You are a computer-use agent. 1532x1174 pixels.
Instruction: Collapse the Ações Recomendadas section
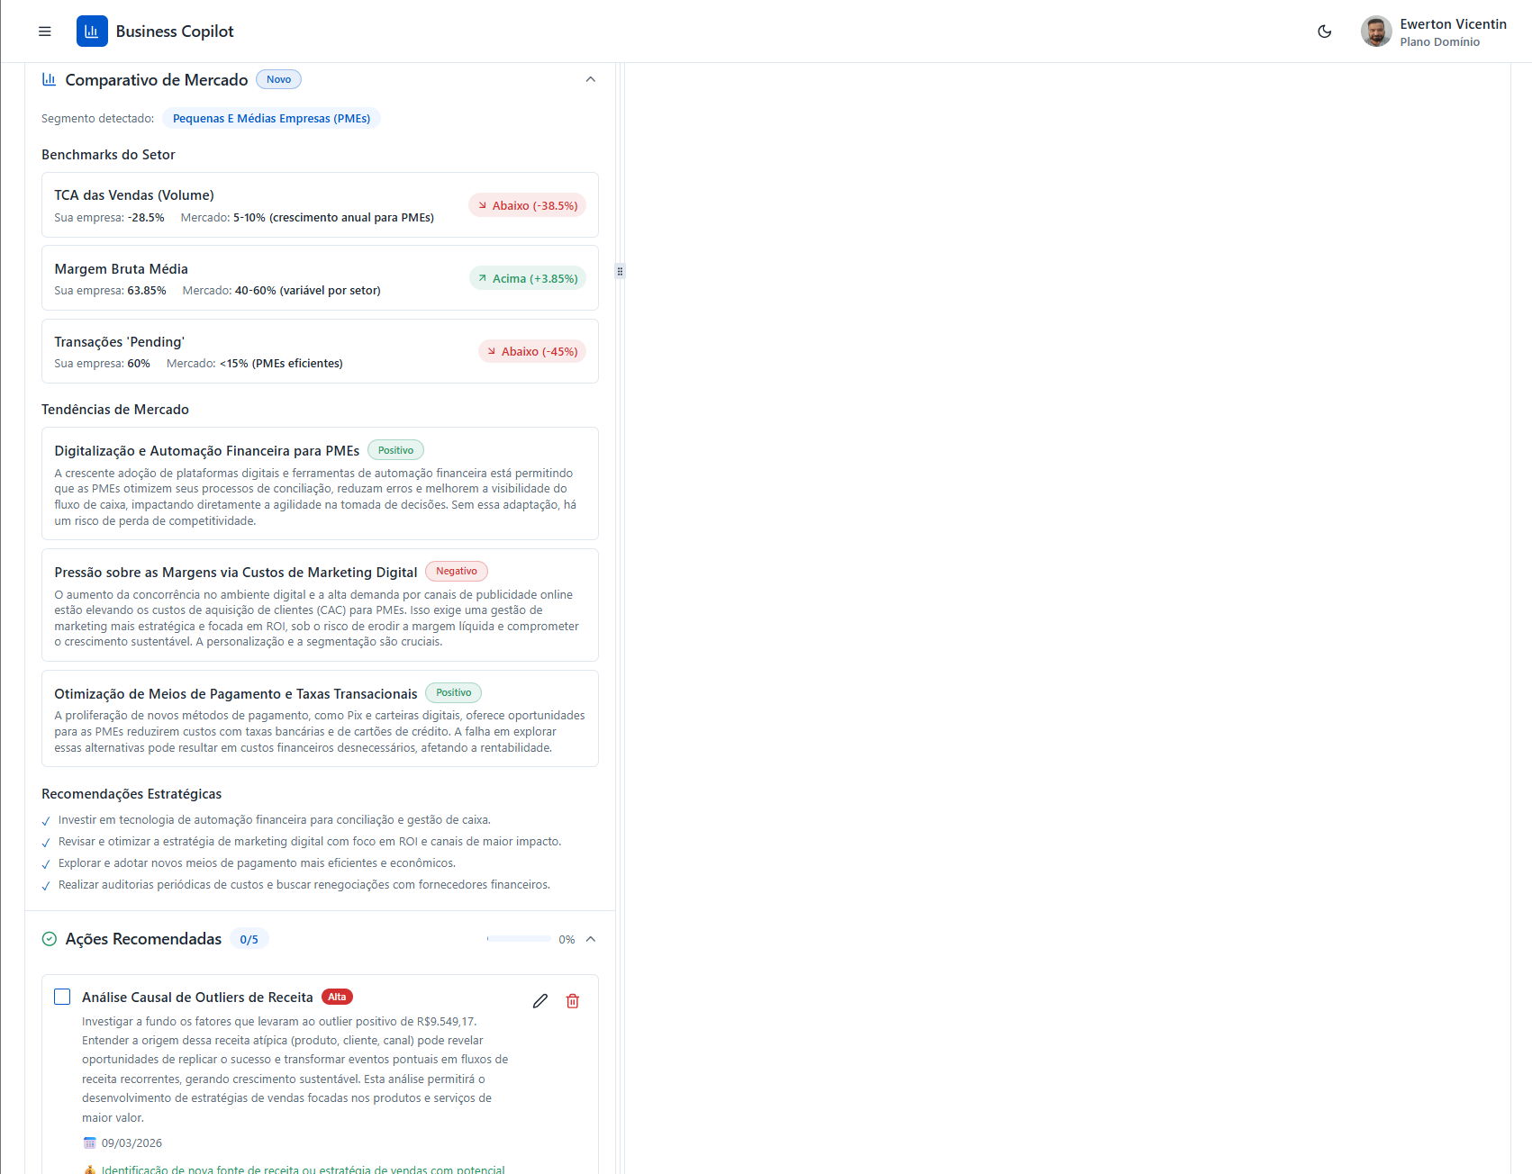pyautogui.click(x=591, y=939)
